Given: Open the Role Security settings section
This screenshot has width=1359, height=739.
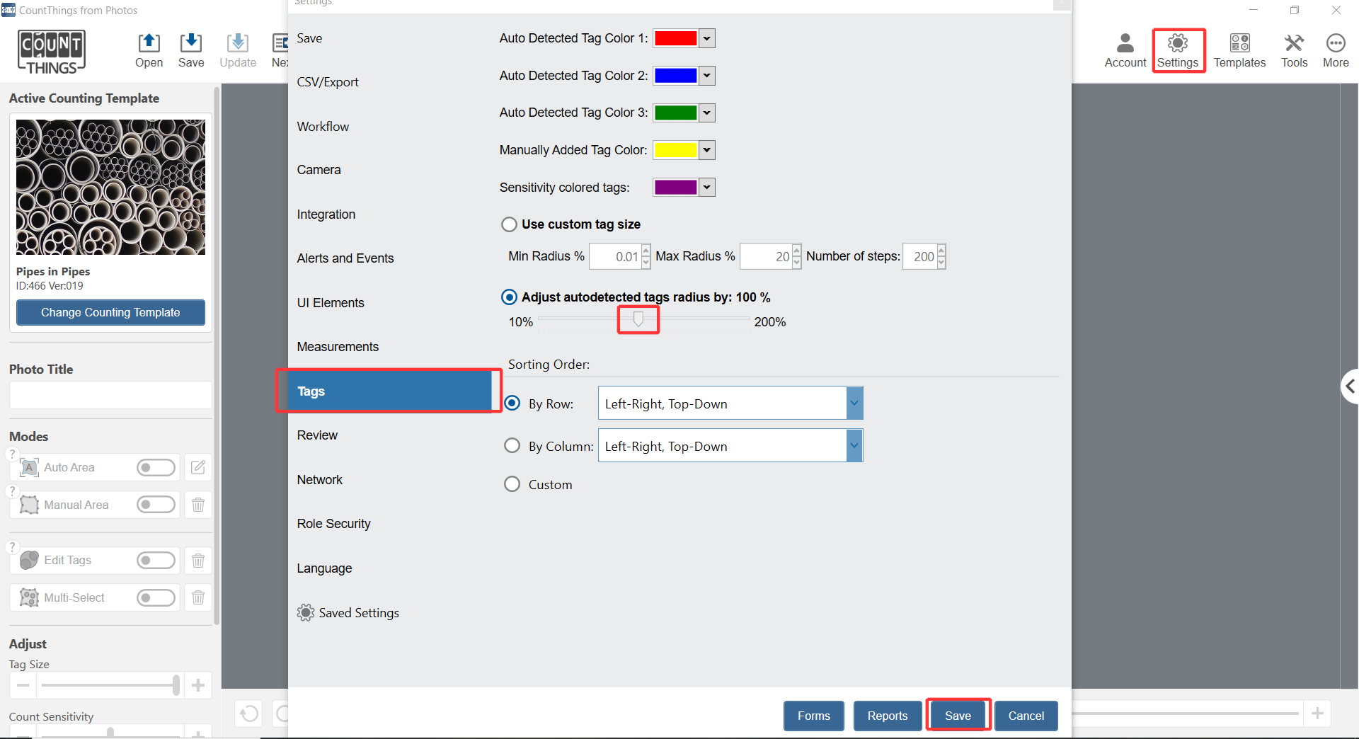Looking at the screenshot, I should click(x=333, y=524).
